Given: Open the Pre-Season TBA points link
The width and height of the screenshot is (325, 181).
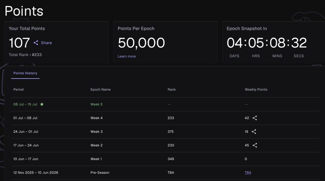Looking at the screenshot, I should [x=248, y=172].
